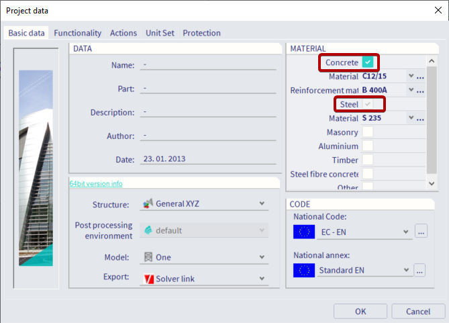Tick the Aluminium material checkbox
This screenshot has width=449, height=323.
point(367,146)
